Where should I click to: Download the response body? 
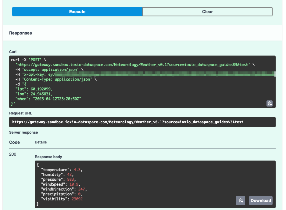(260, 201)
